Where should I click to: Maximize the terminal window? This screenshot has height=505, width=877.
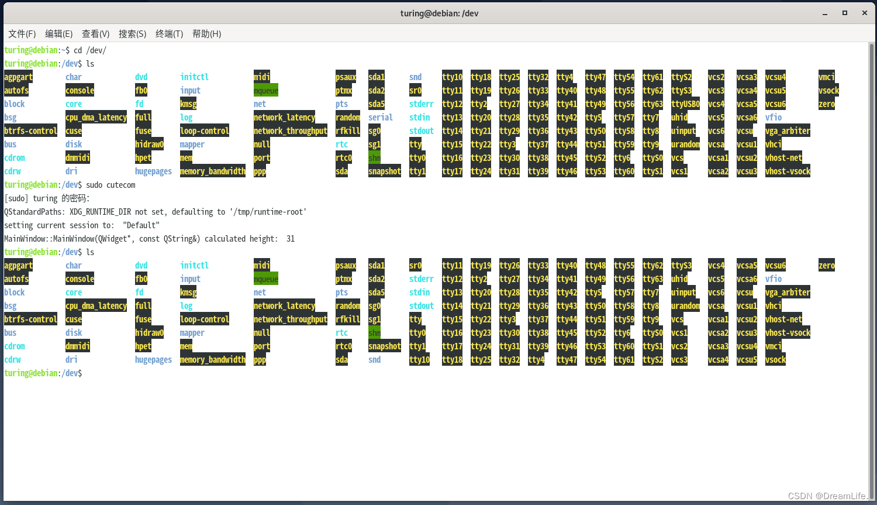(x=845, y=13)
